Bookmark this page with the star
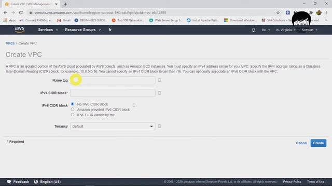Viewport: 332px width, 186px height. (278, 12)
